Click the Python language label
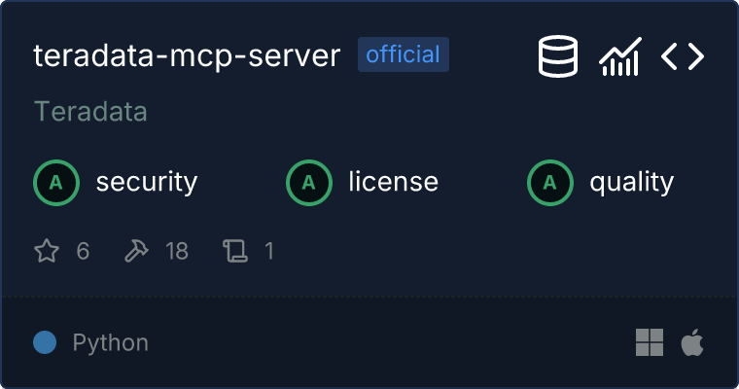Viewport: 739px width, 389px height. point(110,342)
